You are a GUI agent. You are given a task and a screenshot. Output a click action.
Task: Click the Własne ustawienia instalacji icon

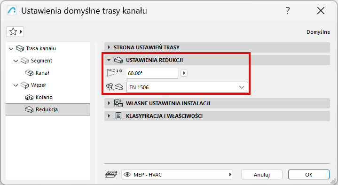118,103
